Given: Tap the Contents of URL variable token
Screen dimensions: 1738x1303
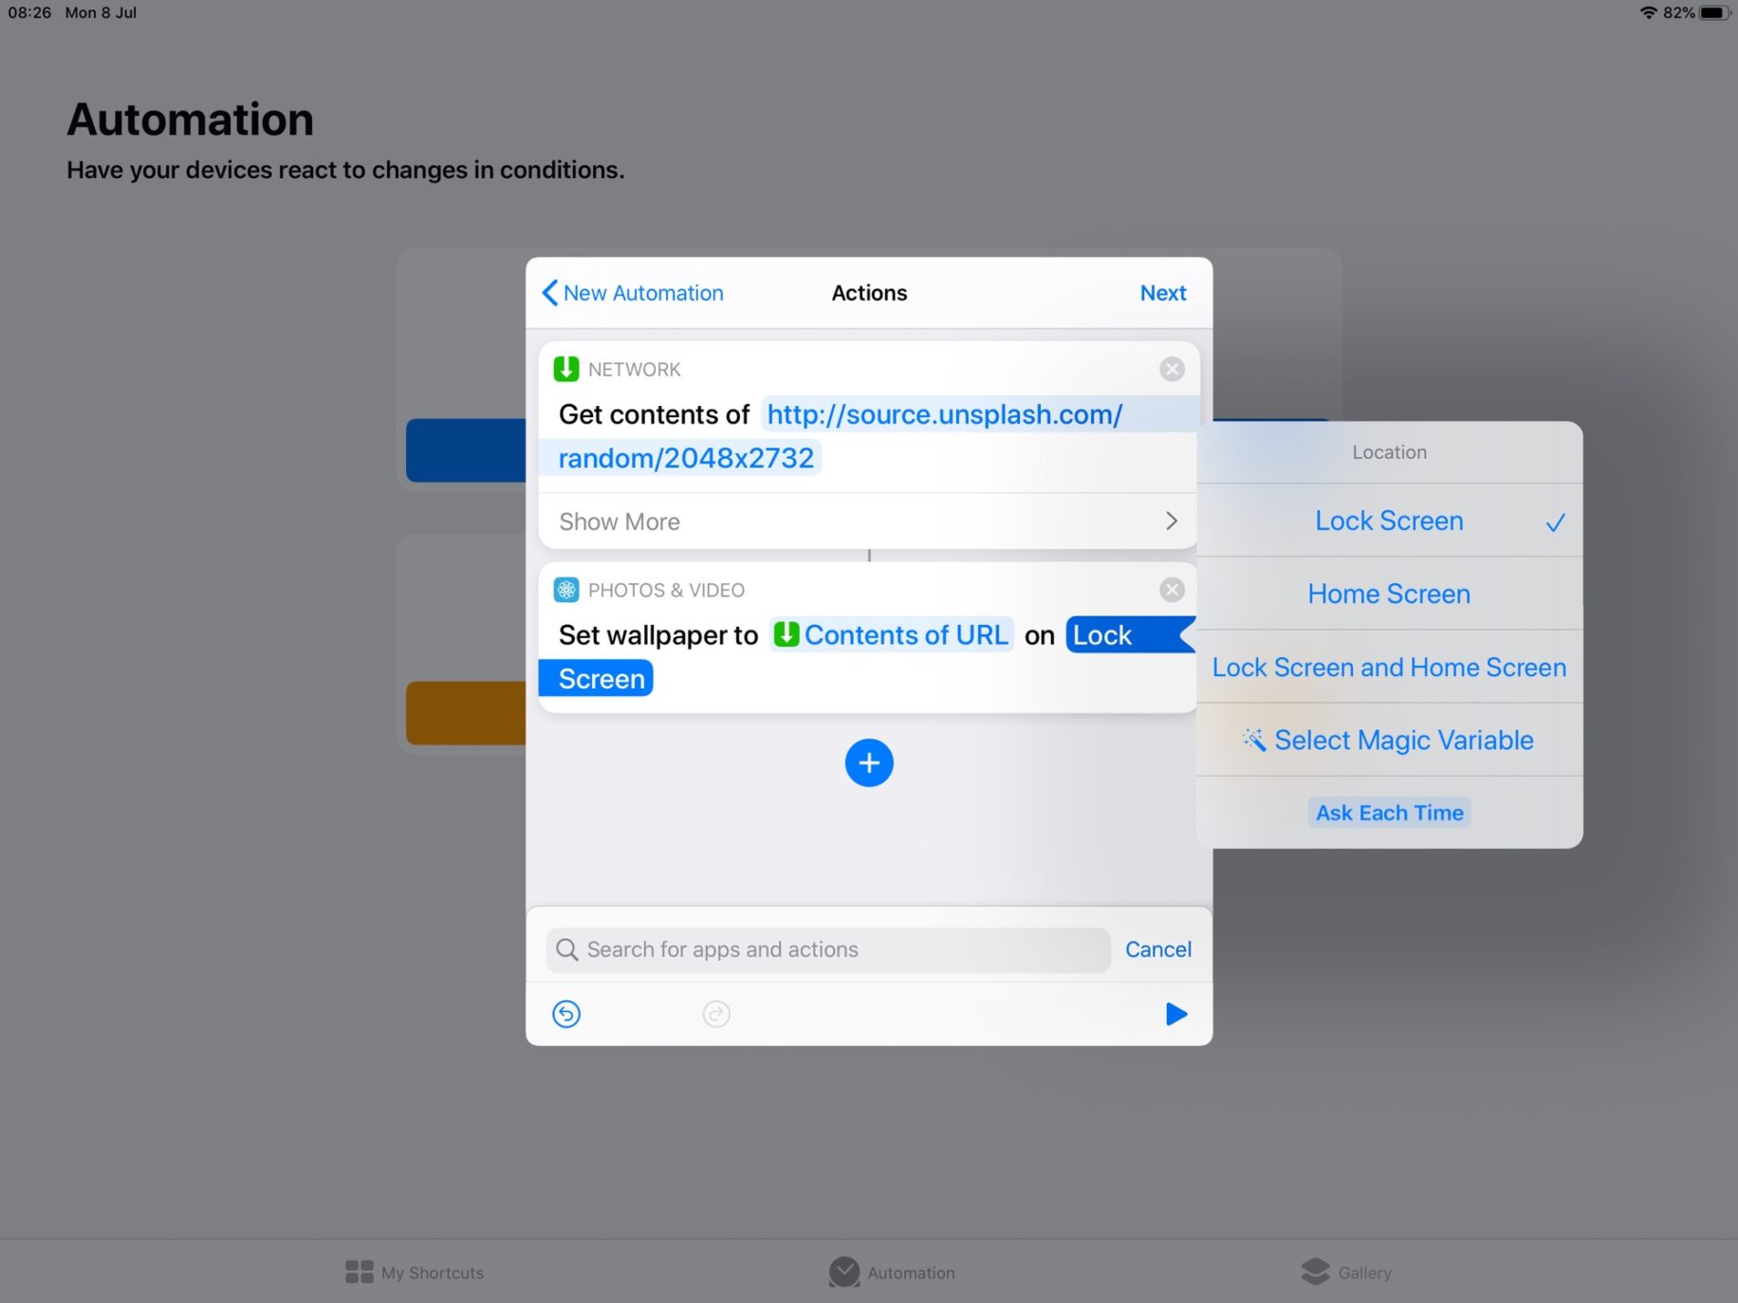Looking at the screenshot, I should click(890, 634).
